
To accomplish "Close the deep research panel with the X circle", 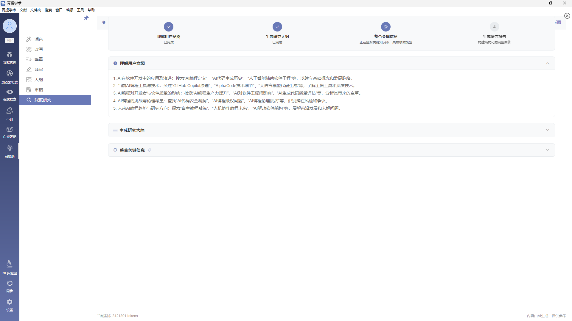I will coord(567,16).
